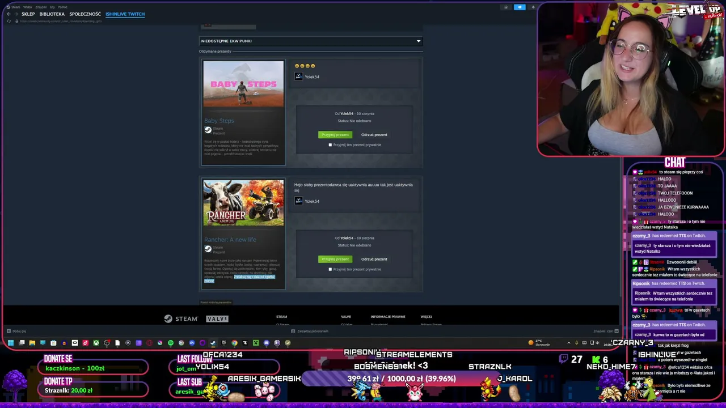
Task: Open Discord from the taskbar
Action: coord(266,343)
